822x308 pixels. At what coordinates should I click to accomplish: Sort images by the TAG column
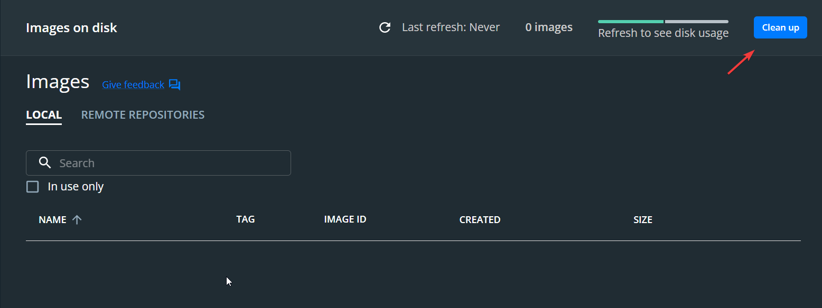(x=246, y=219)
